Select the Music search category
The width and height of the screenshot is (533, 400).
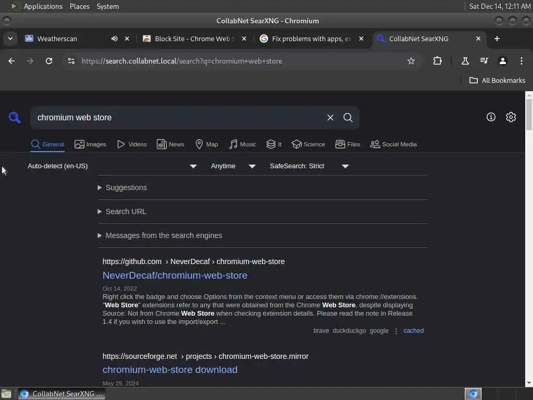point(243,145)
